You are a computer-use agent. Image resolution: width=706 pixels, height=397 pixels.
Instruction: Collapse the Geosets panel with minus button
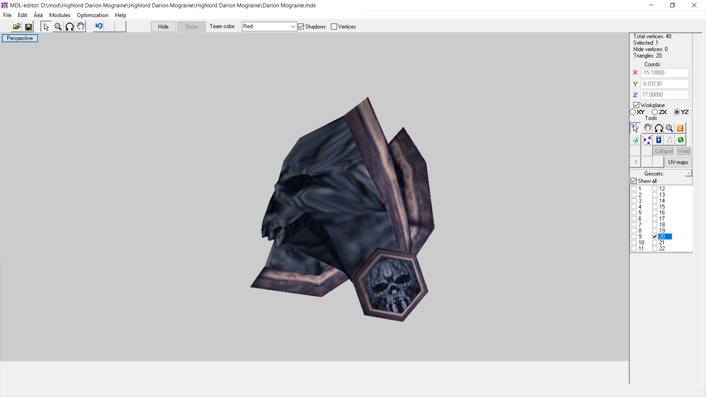coord(688,173)
